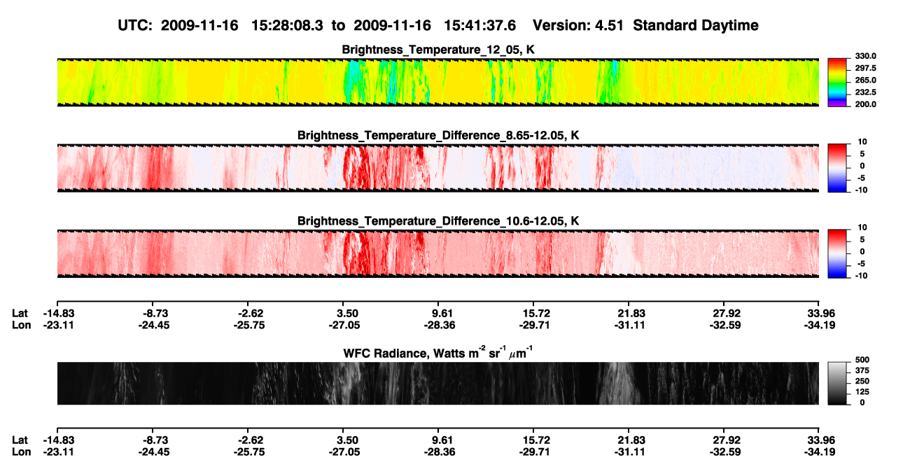Click '-10' label on 8.65-12.05 color bar
910x467 pixels.
tap(861, 190)
